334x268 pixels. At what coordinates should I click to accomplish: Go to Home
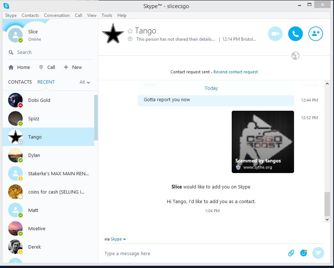coord(19,67)
